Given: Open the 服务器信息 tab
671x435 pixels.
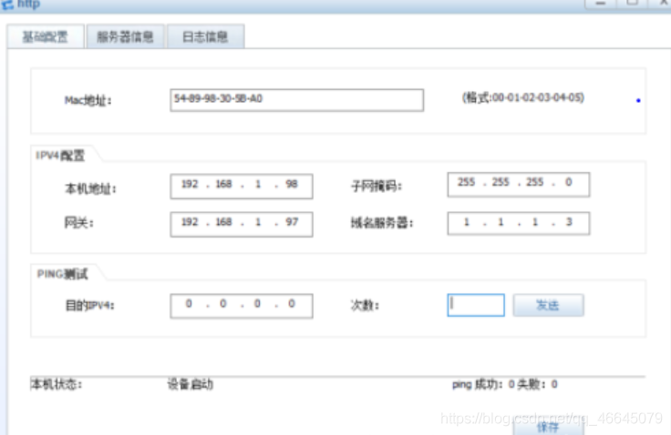Looking at the screenshot, I should pyautogui.click(x=125, y=36).
